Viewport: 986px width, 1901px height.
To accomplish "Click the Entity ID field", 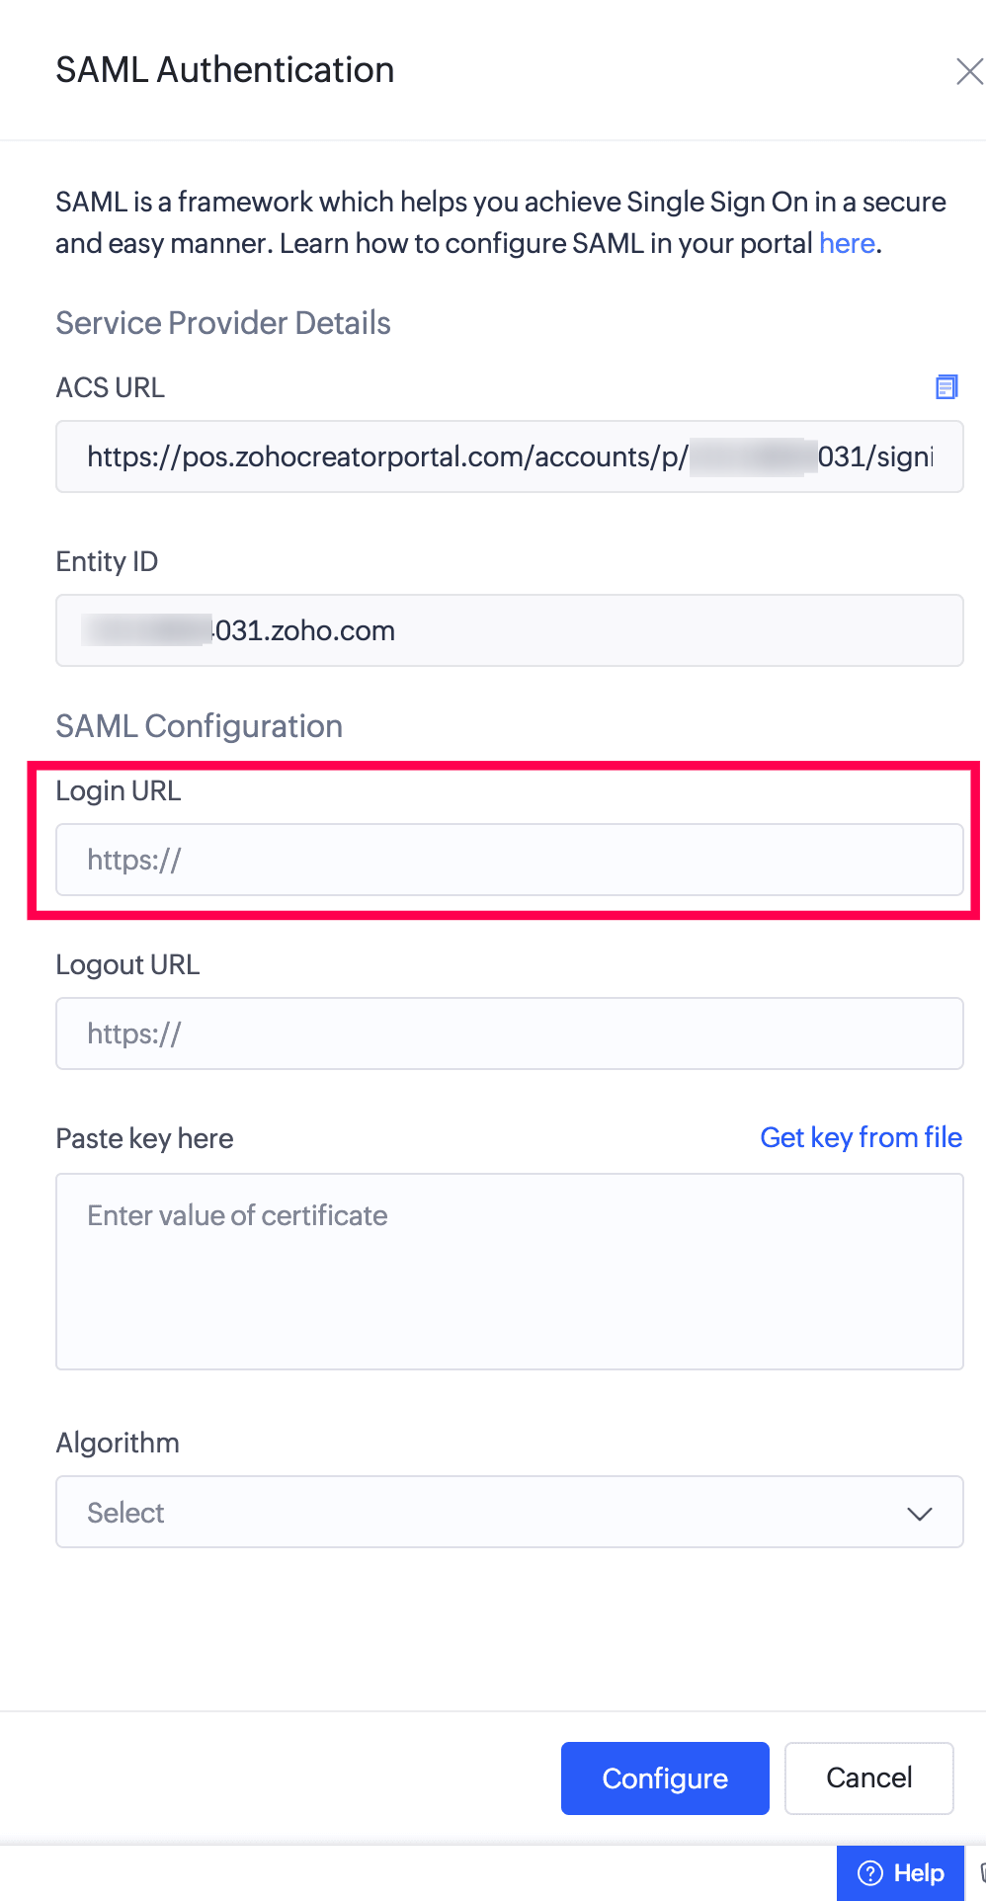I will [x=509, y=630].
